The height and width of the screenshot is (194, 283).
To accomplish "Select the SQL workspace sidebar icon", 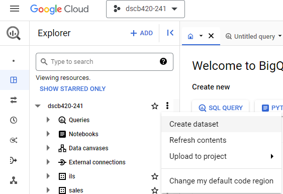I will point(14,80).
